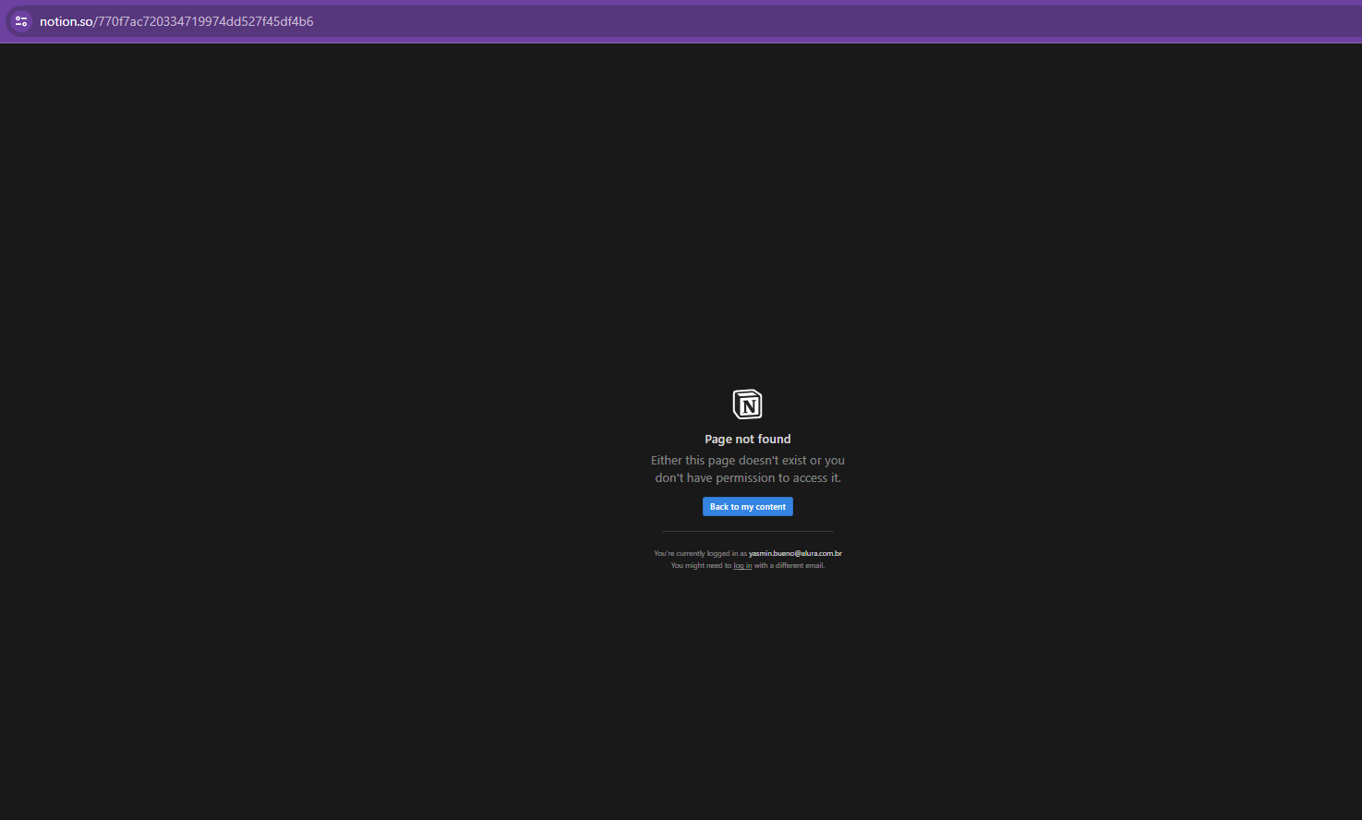Follow the log in link
This screenshot has width=1362, height=820.
742,565
